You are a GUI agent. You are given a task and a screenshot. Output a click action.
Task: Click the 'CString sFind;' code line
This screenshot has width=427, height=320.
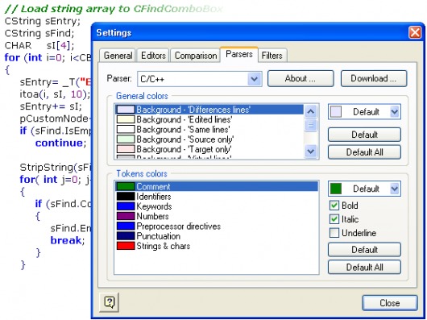(39, 33)
